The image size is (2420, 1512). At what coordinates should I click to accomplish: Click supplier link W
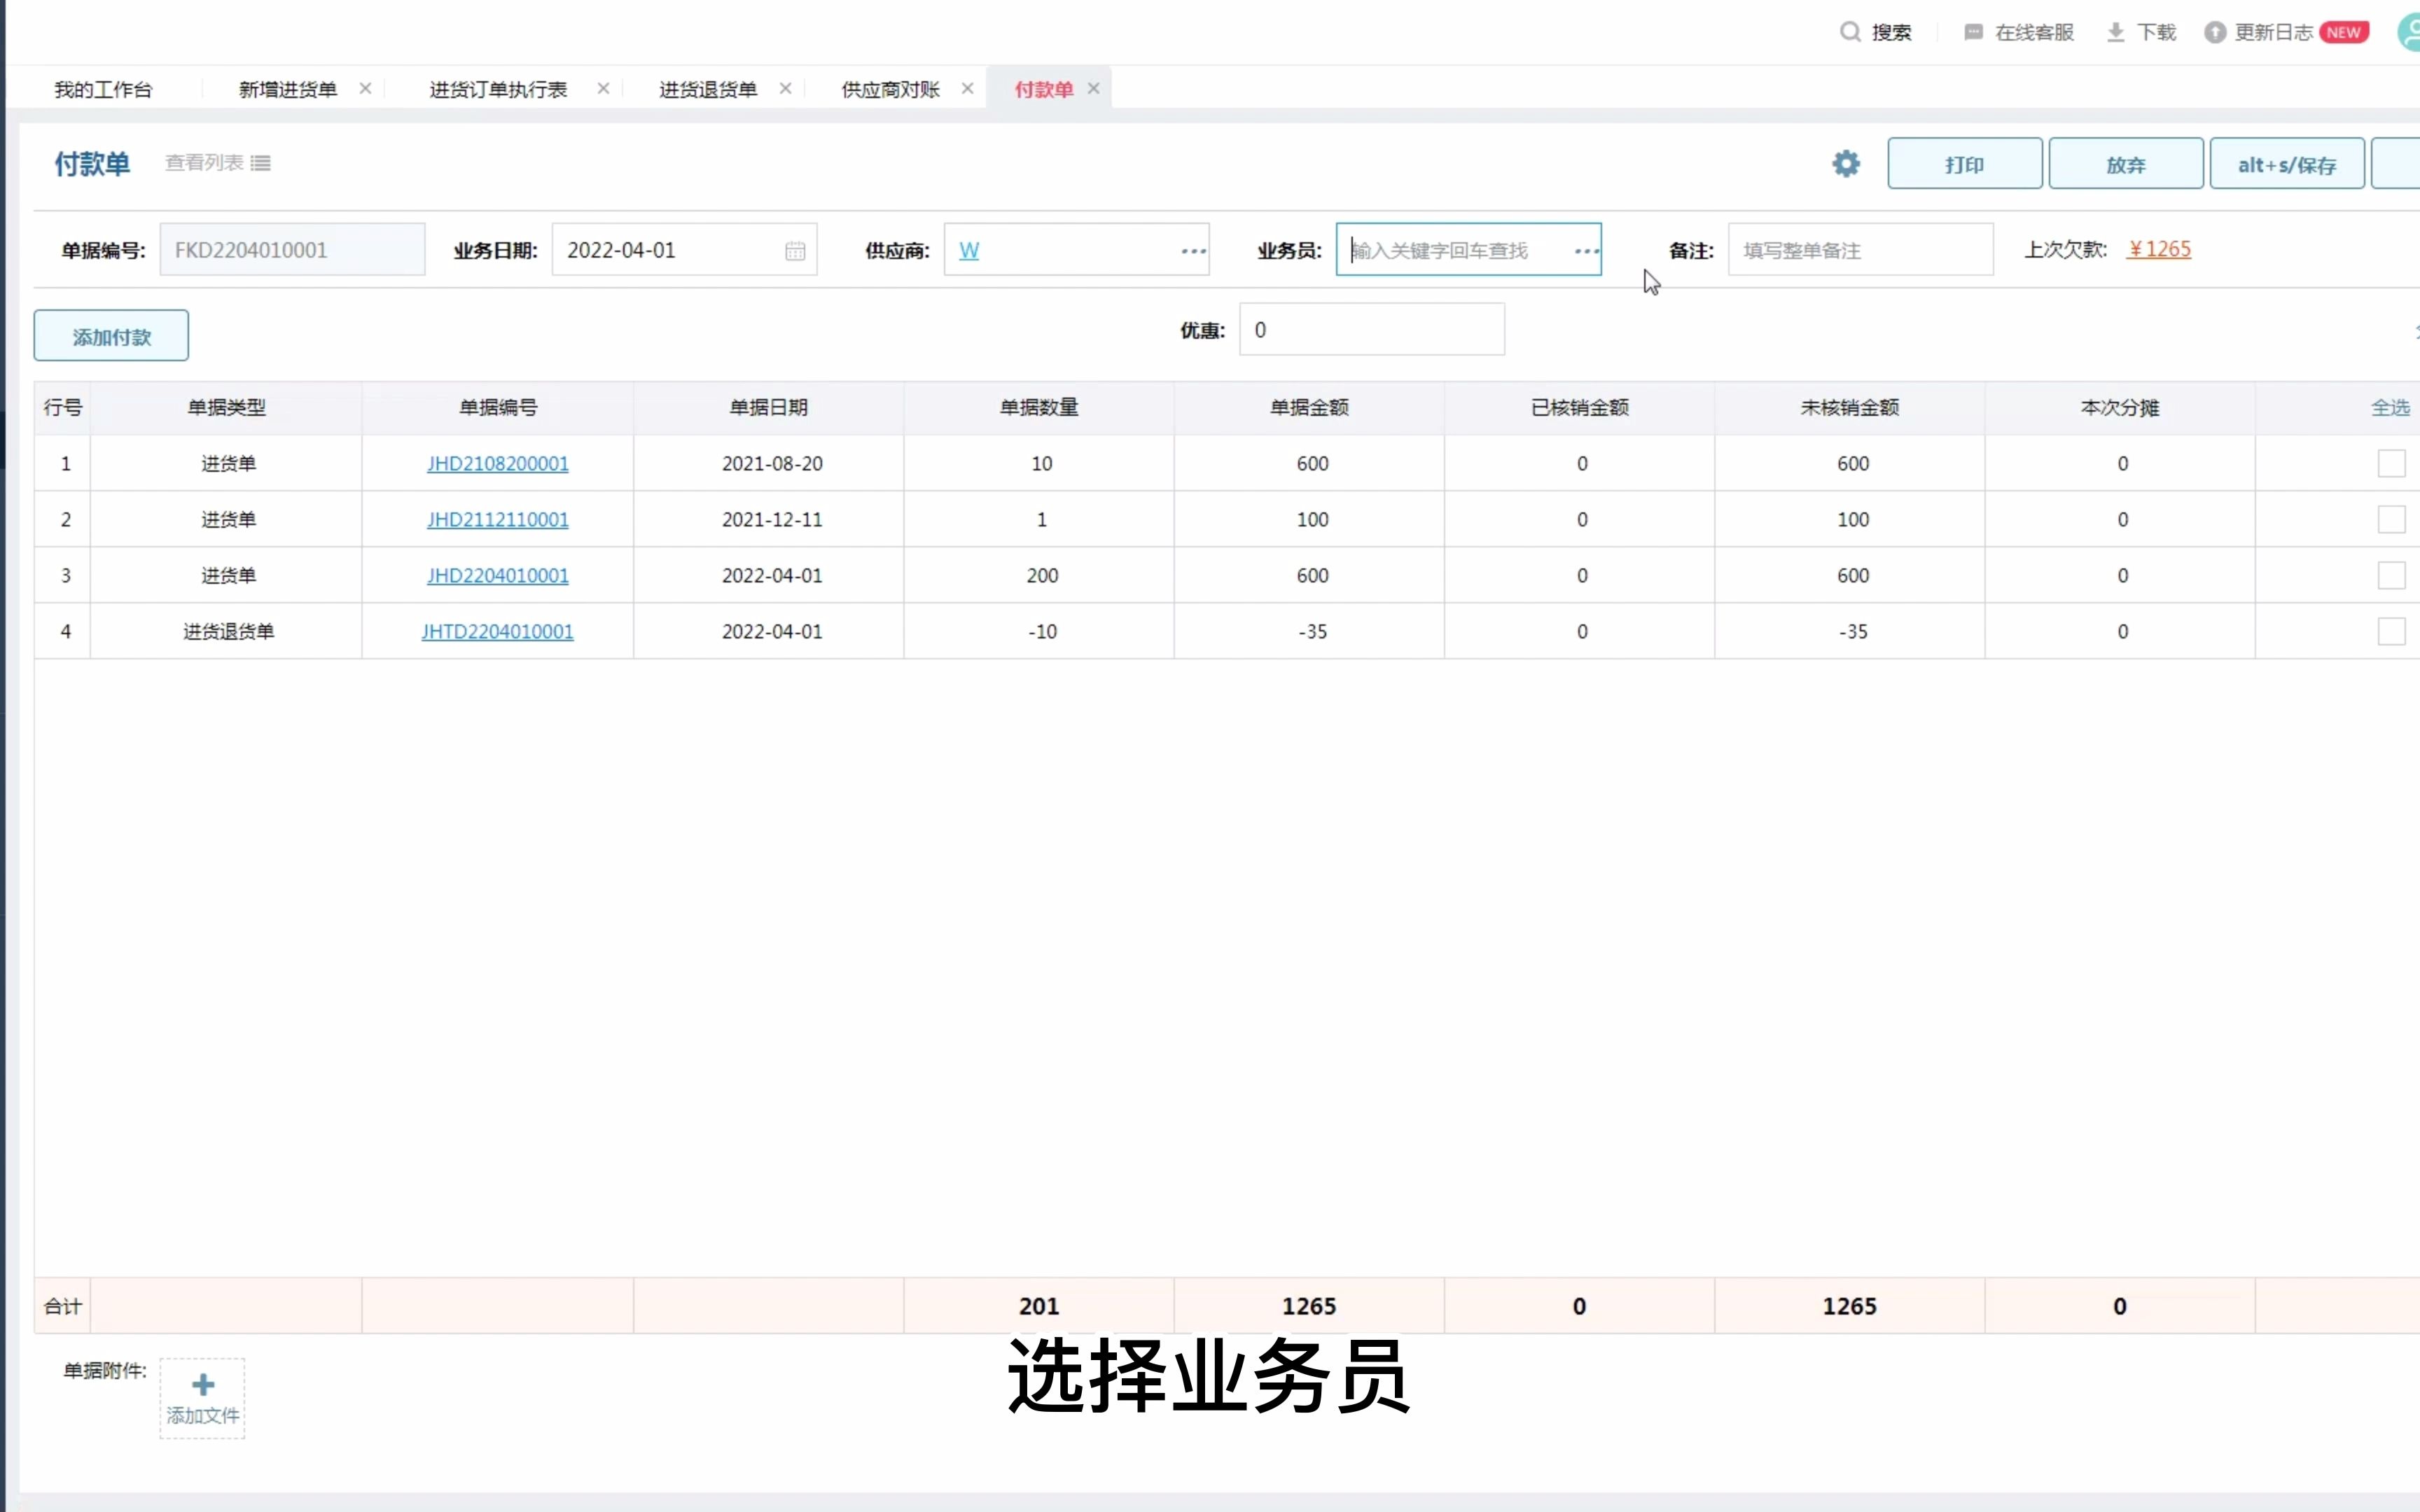(969, 250)
